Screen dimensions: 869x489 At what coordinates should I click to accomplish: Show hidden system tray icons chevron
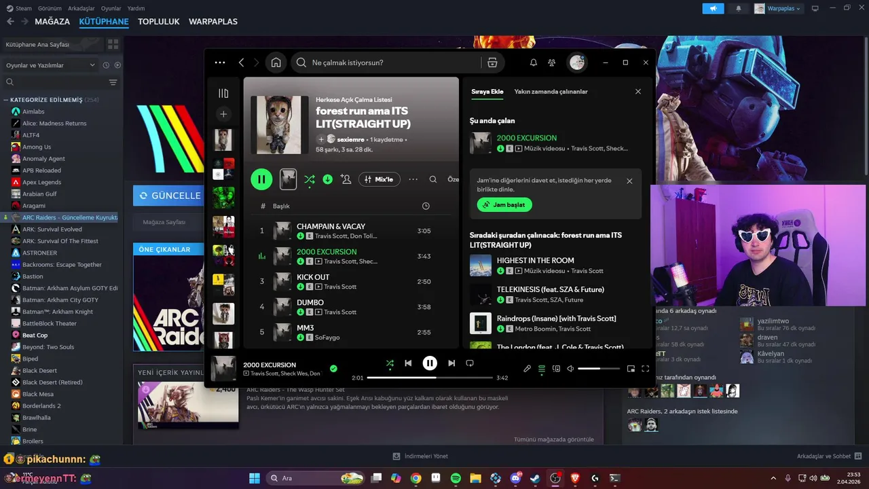773,478
